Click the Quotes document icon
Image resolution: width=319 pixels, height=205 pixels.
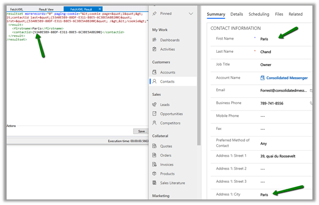tap(154, 146)
